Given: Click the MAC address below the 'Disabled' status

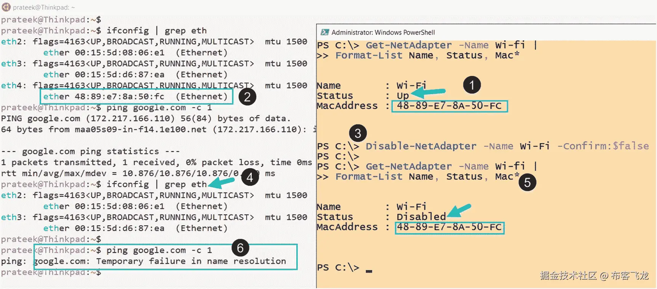Looking at the screenshot, I should pos(449,227).
